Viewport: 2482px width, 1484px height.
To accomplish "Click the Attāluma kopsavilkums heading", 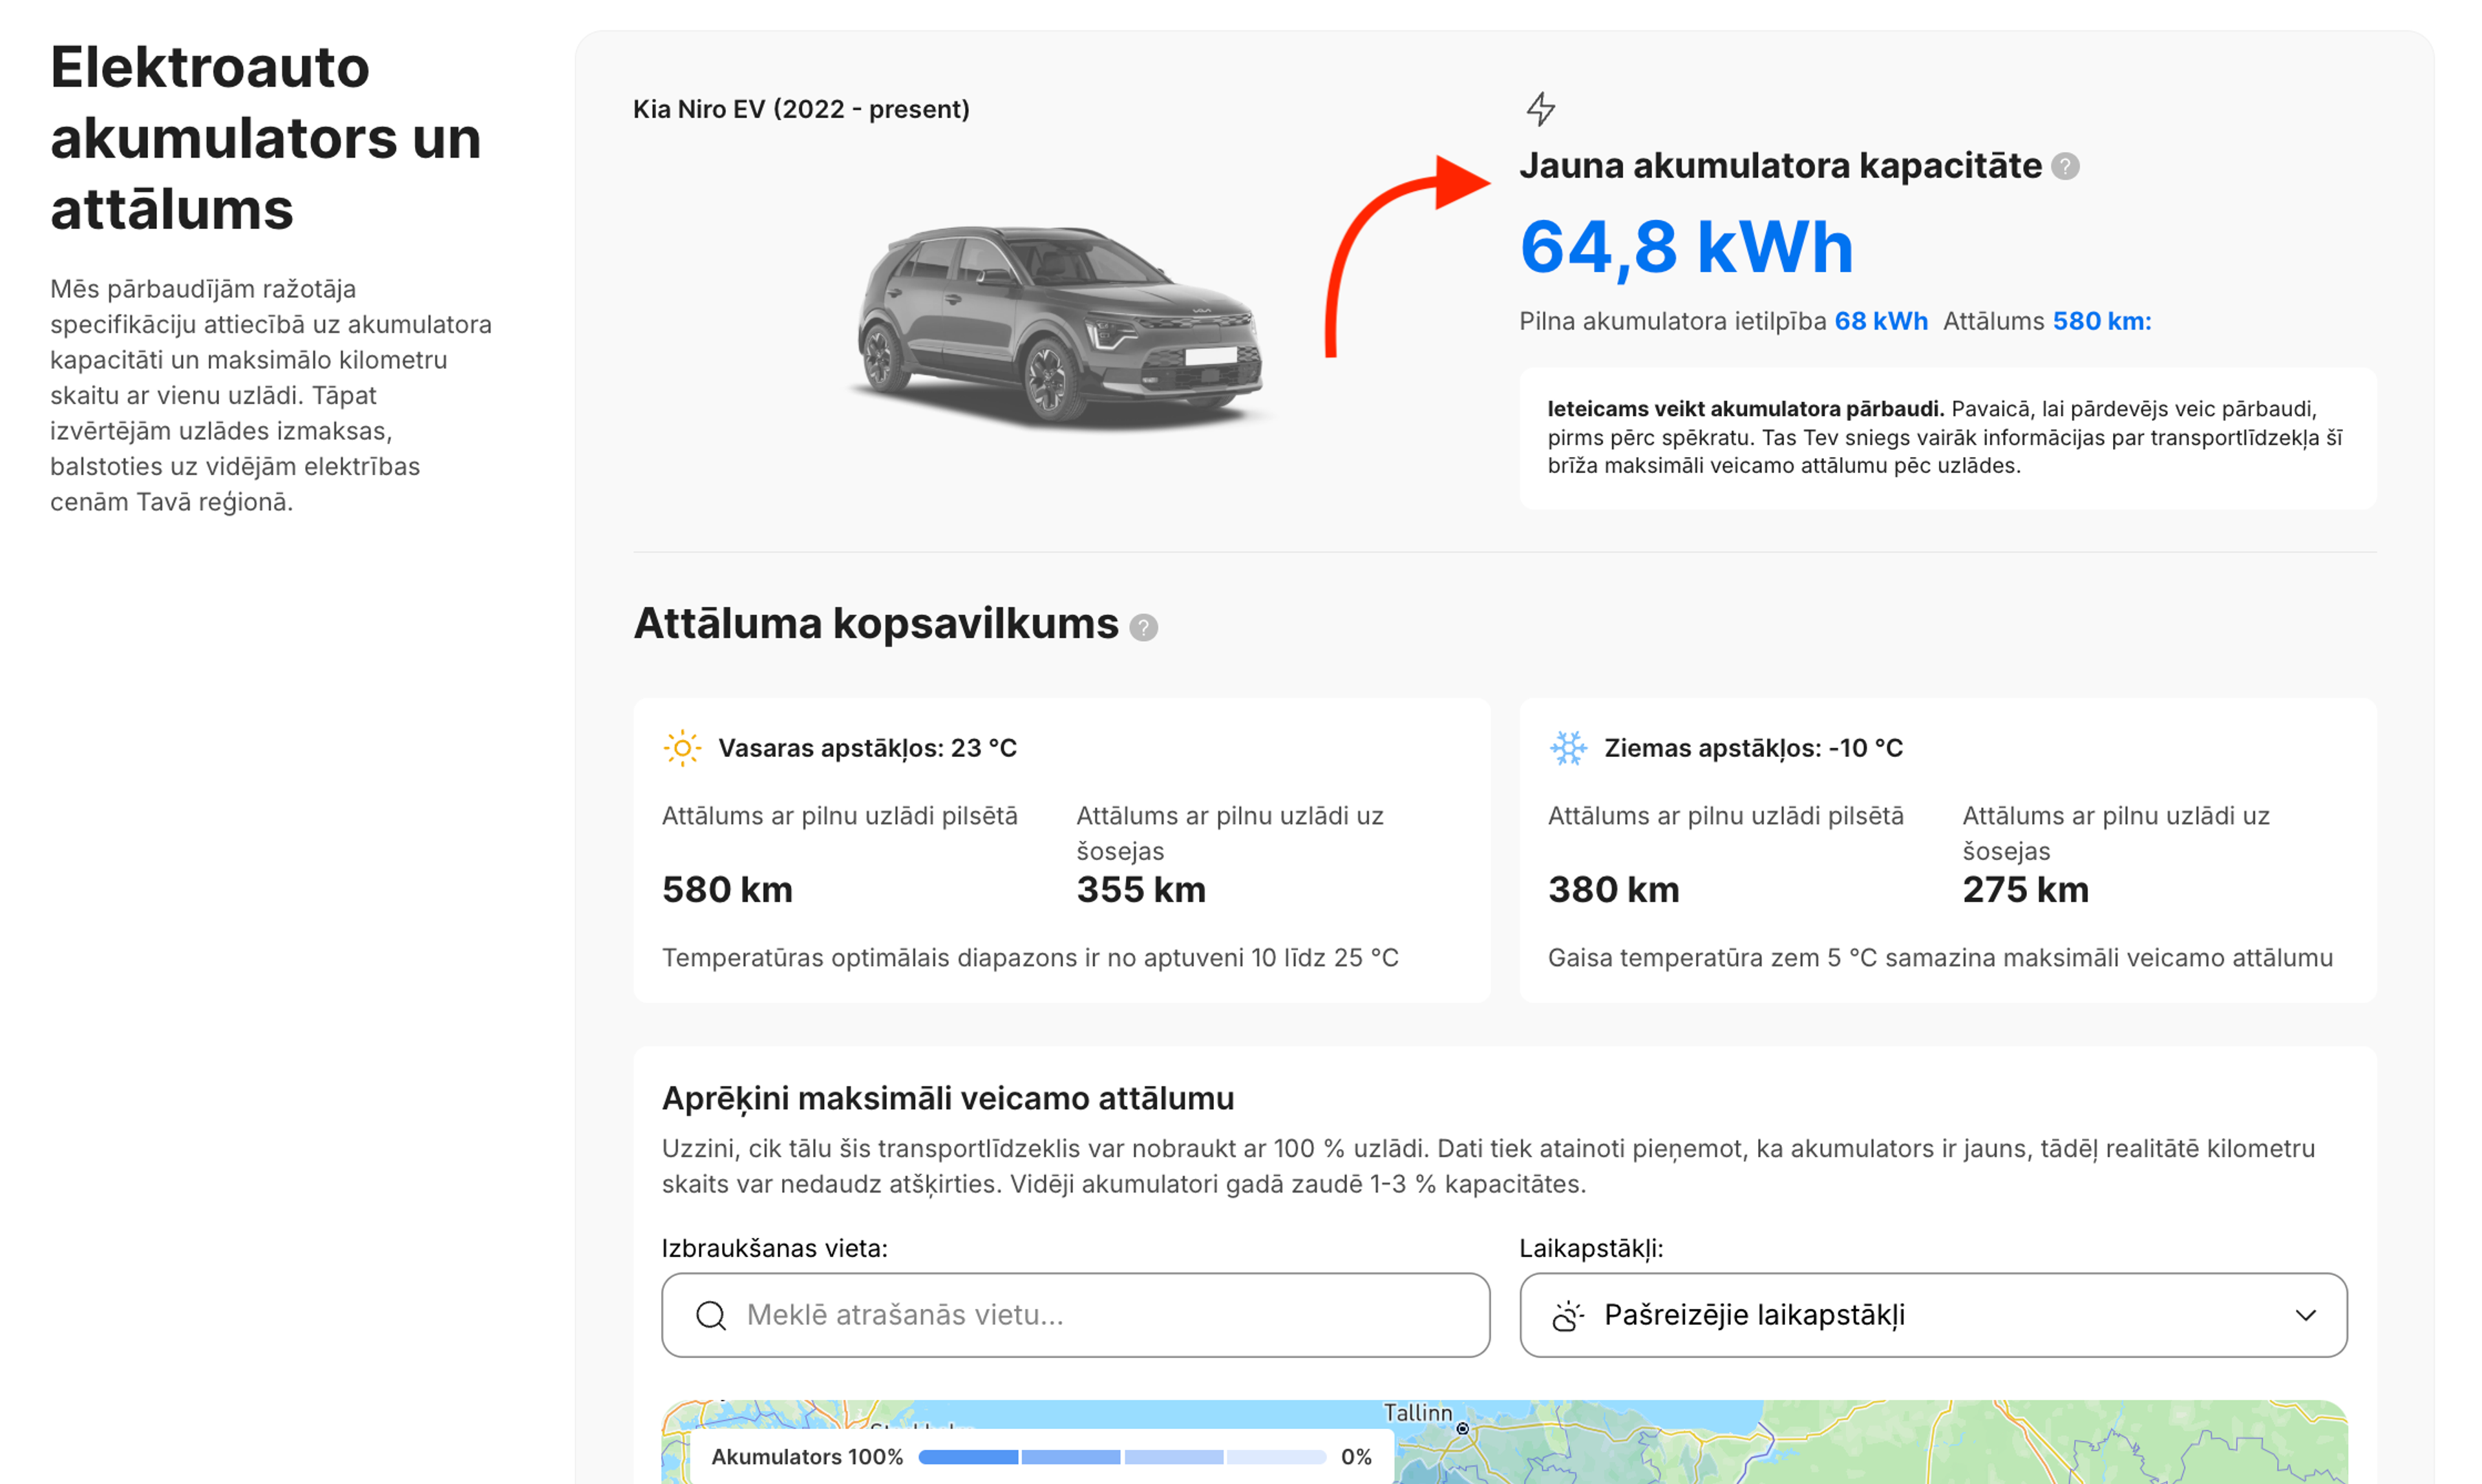I will 876,623.
